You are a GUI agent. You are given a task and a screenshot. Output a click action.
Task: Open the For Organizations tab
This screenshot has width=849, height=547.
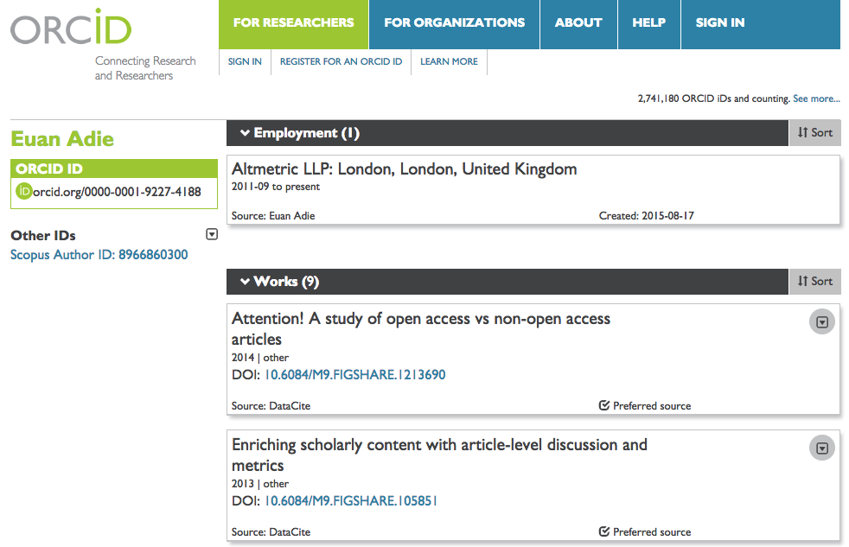(x=454, y=24)
